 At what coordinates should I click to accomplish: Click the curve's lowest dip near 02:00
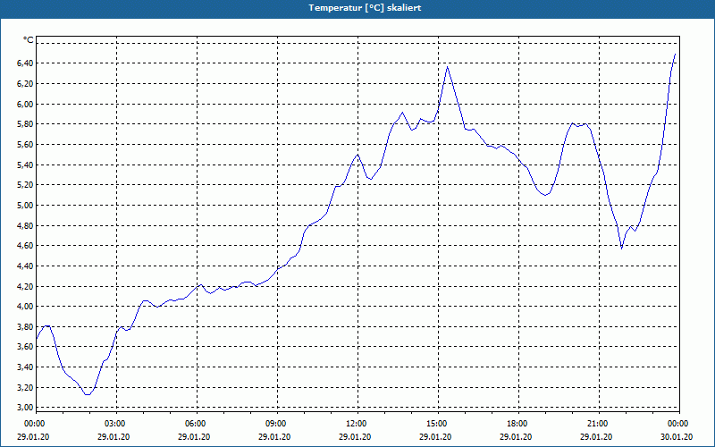point(88,394)
